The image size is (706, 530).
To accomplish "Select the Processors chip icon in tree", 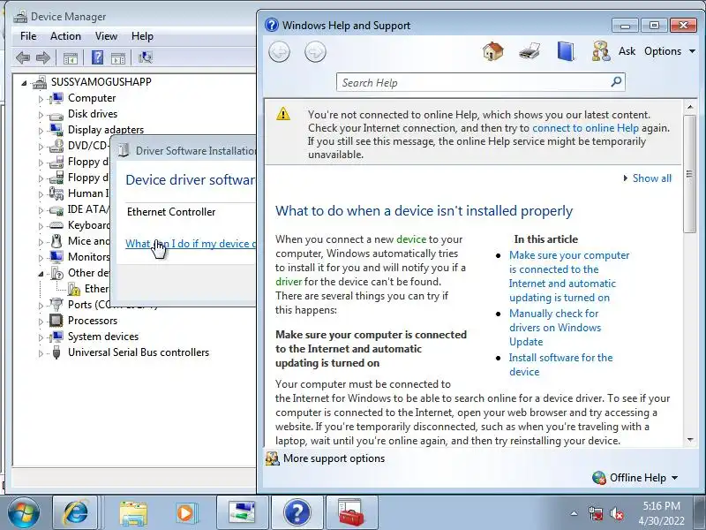I will tap(56, 321).
